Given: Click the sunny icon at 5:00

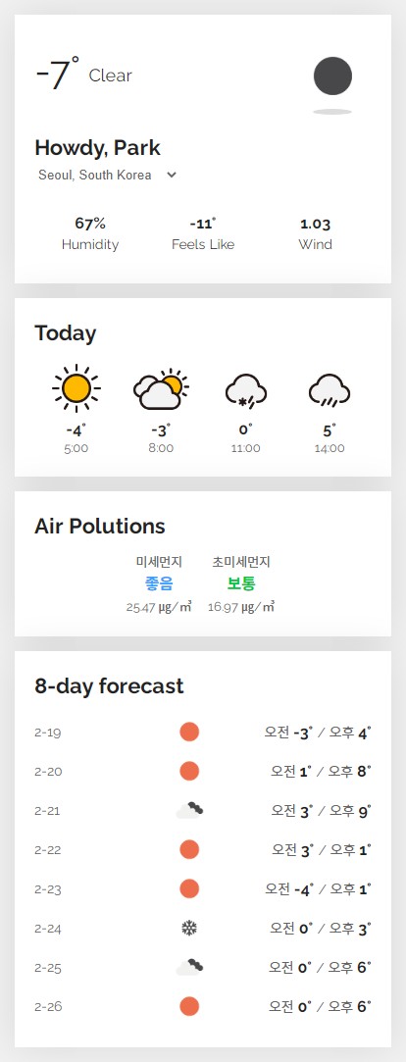Looking at the screenshot, I should (76, 388).
